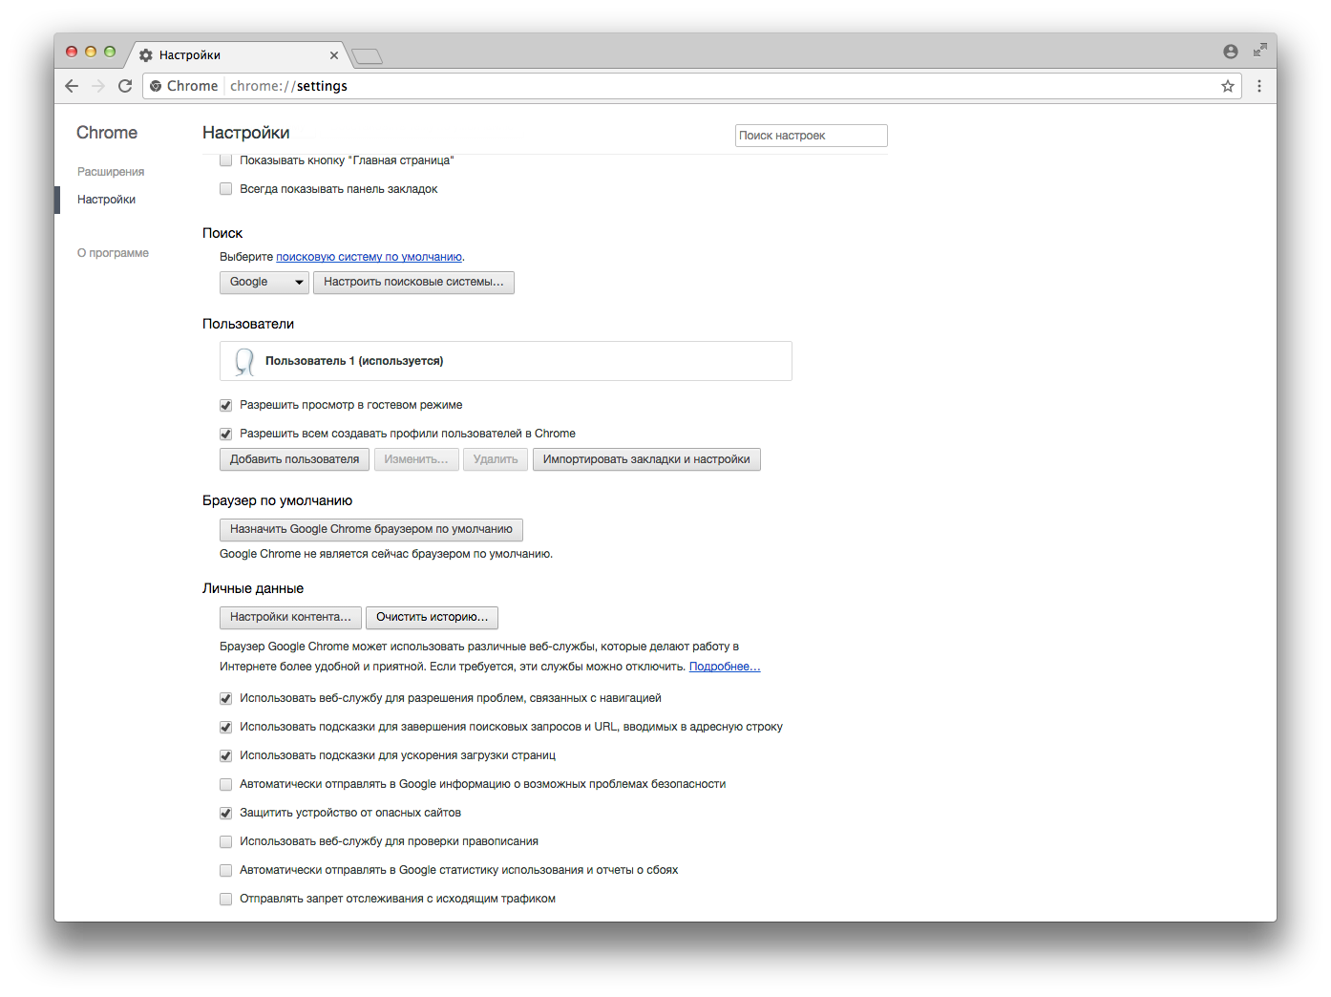Click 'Настроить поисковые системы…' button
Image resolution: width=1331 pixels, height=997 pixels.
point(413,282)
